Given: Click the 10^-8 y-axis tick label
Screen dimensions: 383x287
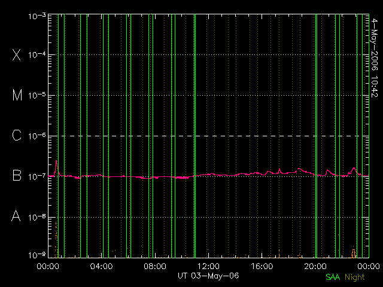Looking at the screenshot, I should pyautogui.click(x=37, y=217).
